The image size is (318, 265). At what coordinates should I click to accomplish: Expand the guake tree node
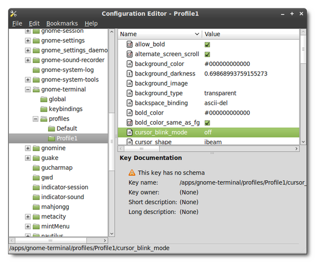[28, 158]
